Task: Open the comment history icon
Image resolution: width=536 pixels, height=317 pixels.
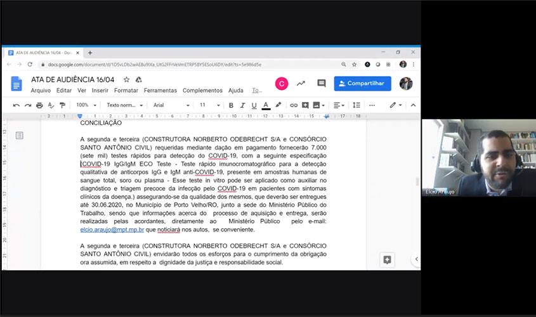Action: [x=322, y=83]
